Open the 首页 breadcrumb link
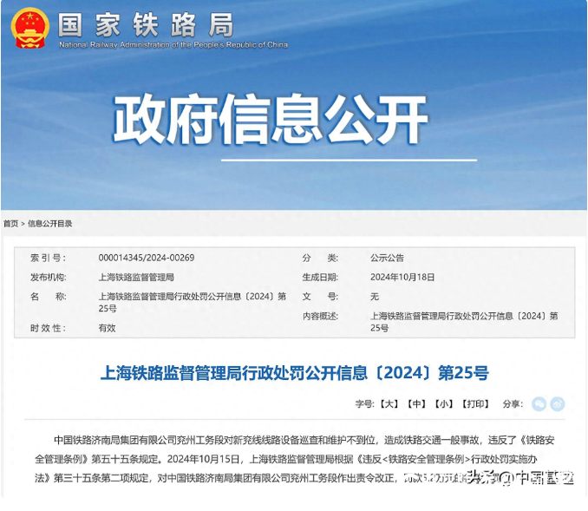The width and height of the screenshot is (588, 511). tap(11, 224)
